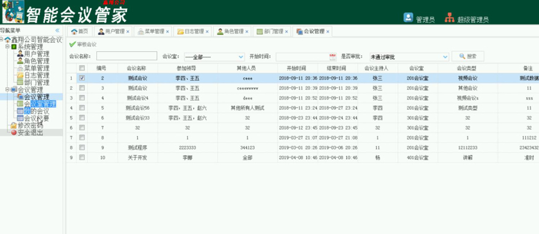Check the row checkbox for 测试程序
539x234 pixels.
pyautogui.click(x=82, y=147)
